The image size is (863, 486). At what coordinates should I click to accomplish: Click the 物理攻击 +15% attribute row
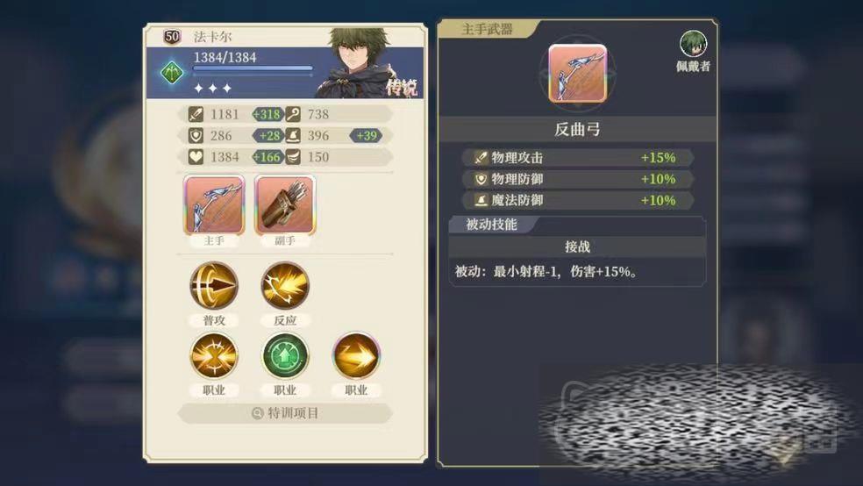click(577, 157)
